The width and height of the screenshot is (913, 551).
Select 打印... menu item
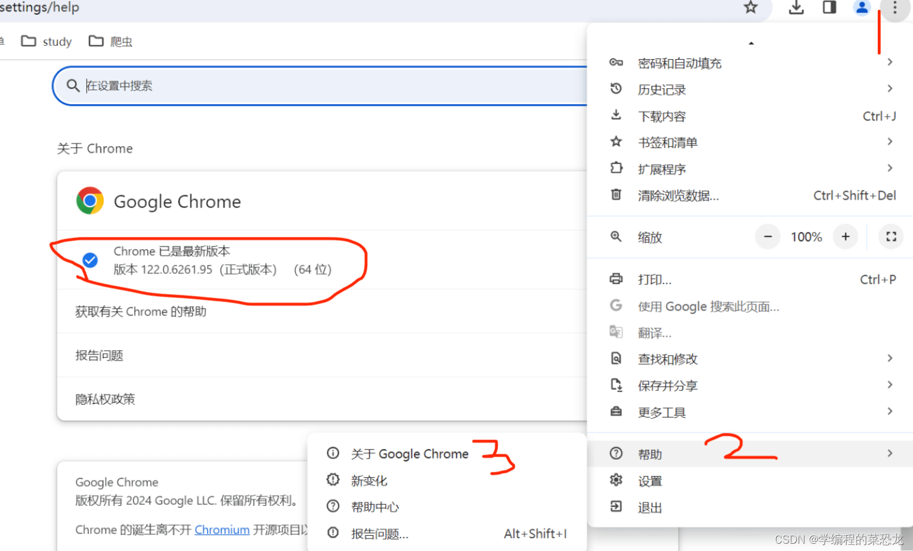[x=751, y=279]
